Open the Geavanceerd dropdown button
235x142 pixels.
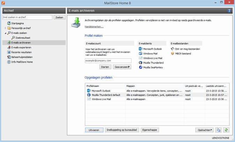(x=122, y=67)
